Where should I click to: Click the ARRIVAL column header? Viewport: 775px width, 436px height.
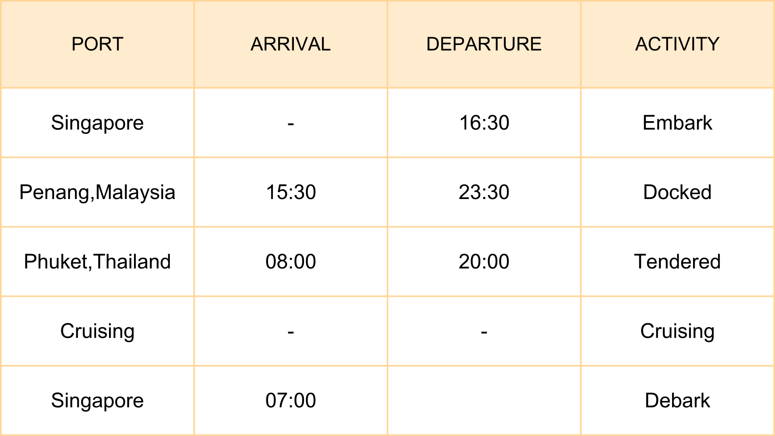pyautogui.click(x=291, y=44)
